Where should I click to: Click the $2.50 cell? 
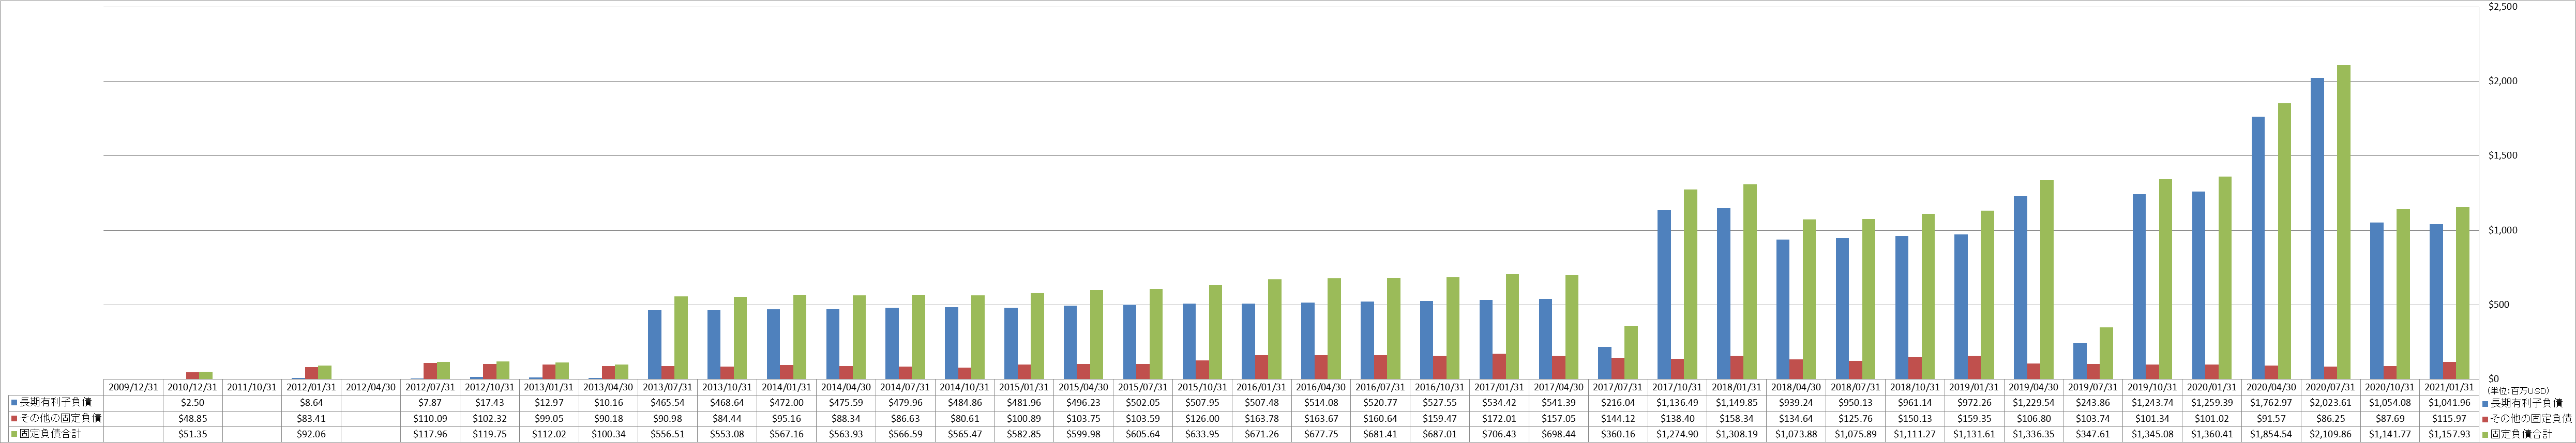pyautogui.click(x=193, y=402)
